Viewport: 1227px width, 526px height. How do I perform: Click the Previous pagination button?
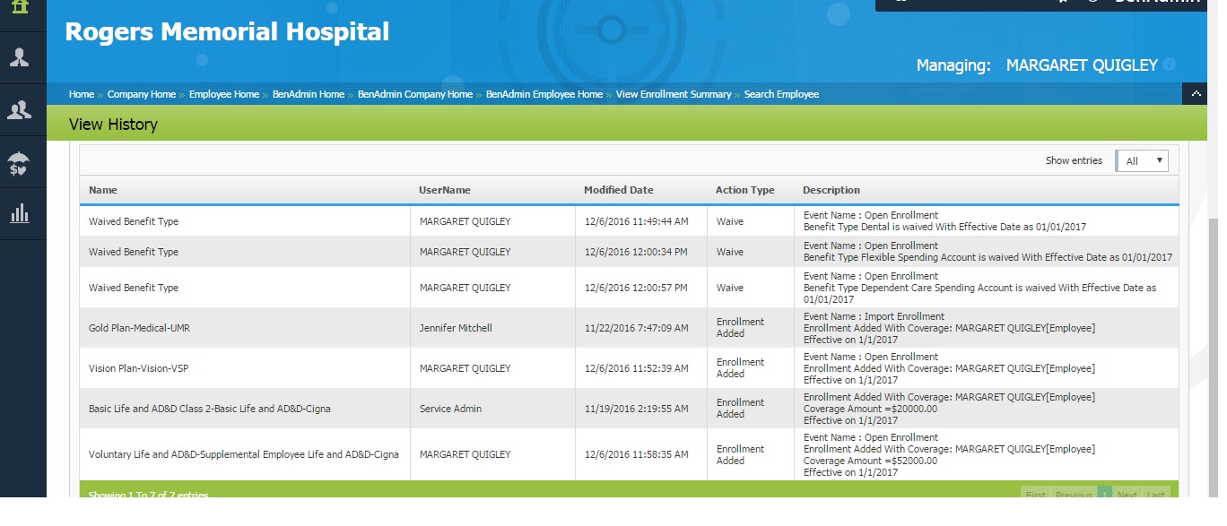coord(1074,496)
